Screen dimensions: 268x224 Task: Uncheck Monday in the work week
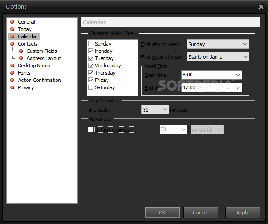pos(91,51)
